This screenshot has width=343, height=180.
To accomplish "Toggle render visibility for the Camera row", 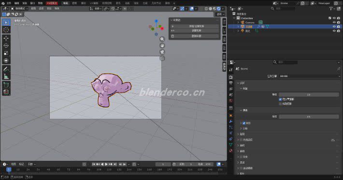I will (x=338, y=23).
